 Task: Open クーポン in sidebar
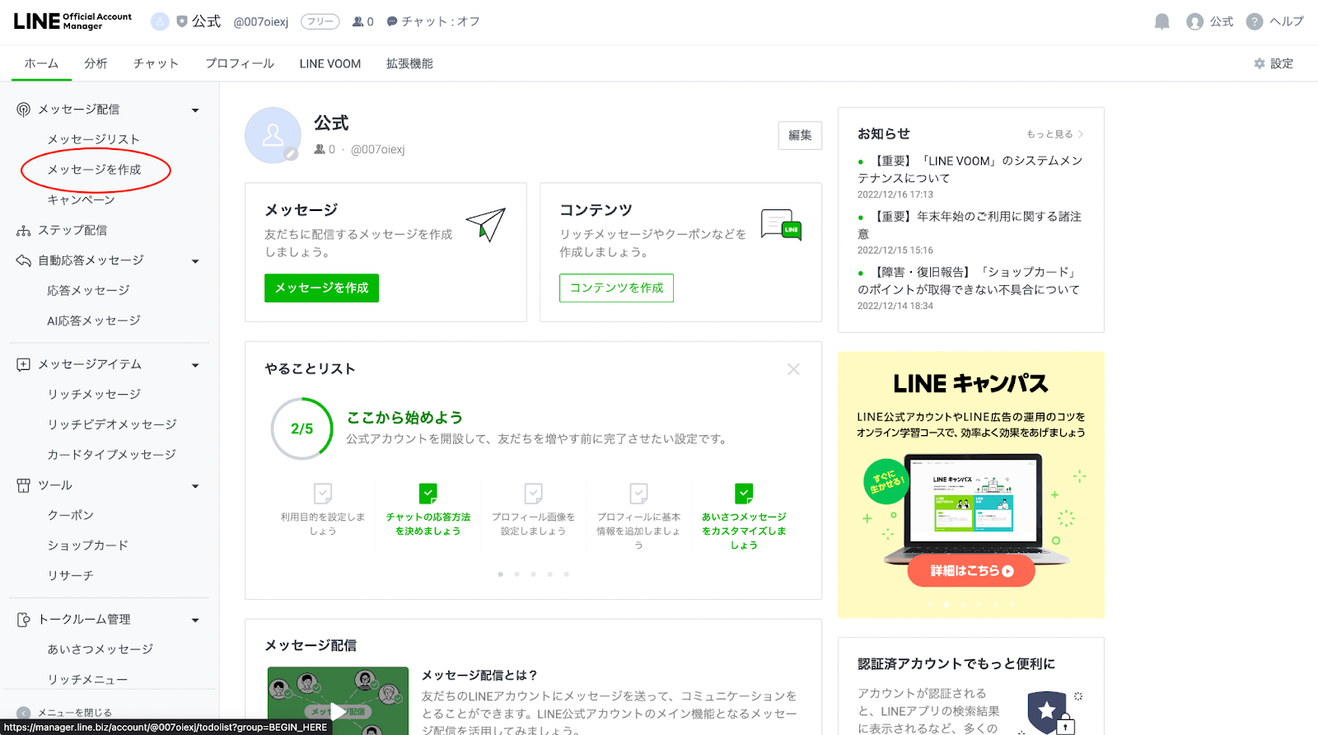[x=70, y=516]
